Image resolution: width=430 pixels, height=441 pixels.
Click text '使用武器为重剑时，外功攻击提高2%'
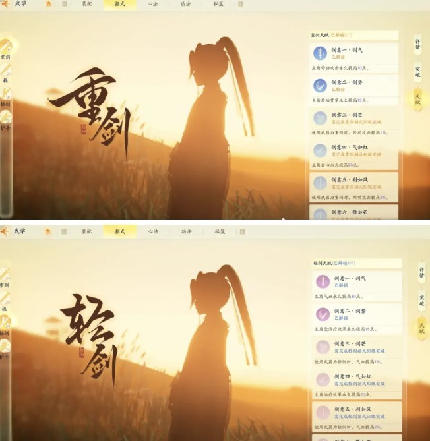coord(350,198)
